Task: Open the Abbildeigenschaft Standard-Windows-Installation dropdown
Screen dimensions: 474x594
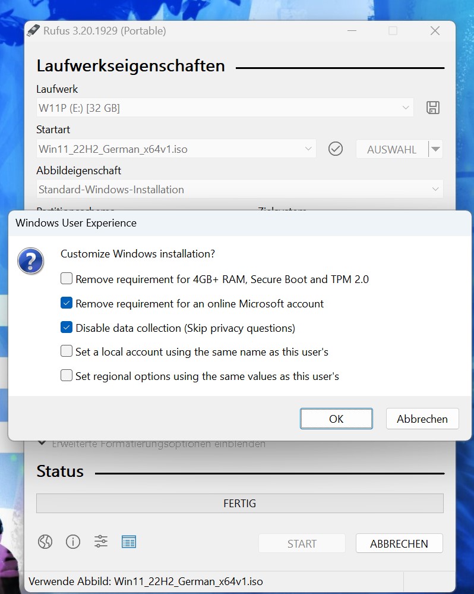Action: [240, 189]
